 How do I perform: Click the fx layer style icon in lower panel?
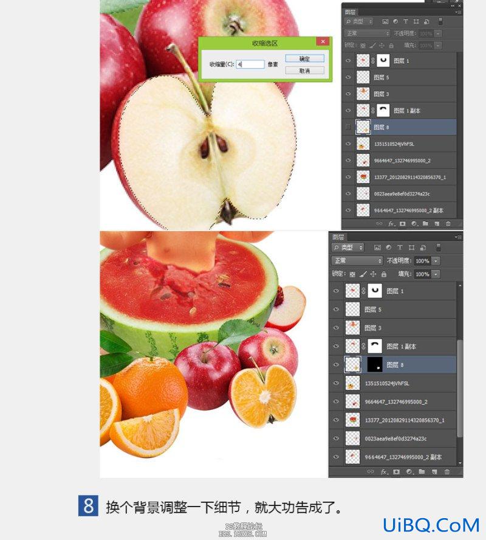(383, 471)
